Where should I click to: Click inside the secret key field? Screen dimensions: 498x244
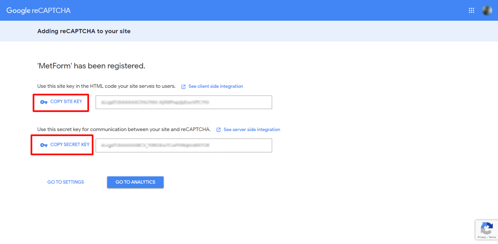point(184,145)
